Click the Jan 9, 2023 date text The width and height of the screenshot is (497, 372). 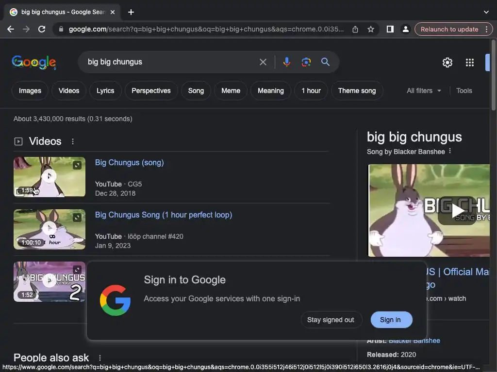[x=113, y=246]
